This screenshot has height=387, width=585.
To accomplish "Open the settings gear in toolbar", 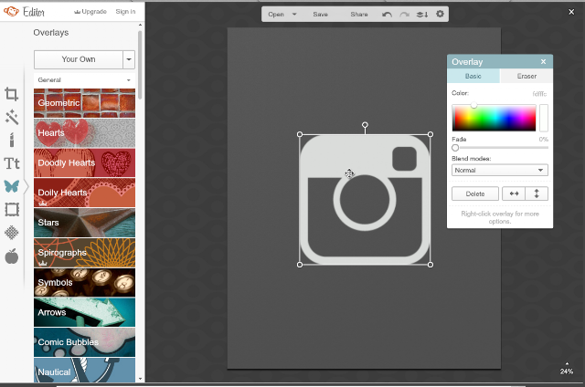I will pos(440,15).
